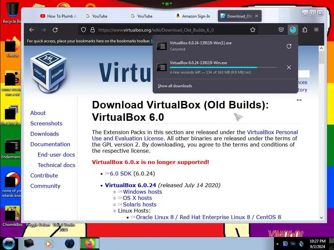
Task: Click the VirtualBox-6.0.24-139119-Win.exe file icon
Action: pos(162,67)
